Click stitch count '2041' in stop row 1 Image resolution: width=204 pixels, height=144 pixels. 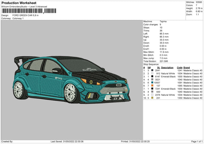157,70
